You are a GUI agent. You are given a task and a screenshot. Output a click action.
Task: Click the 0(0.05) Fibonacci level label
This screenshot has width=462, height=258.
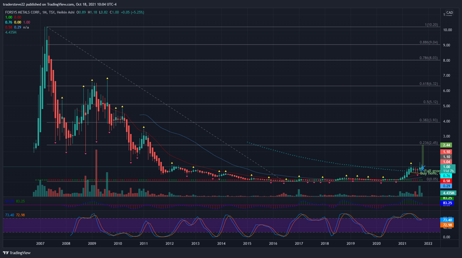432,179
